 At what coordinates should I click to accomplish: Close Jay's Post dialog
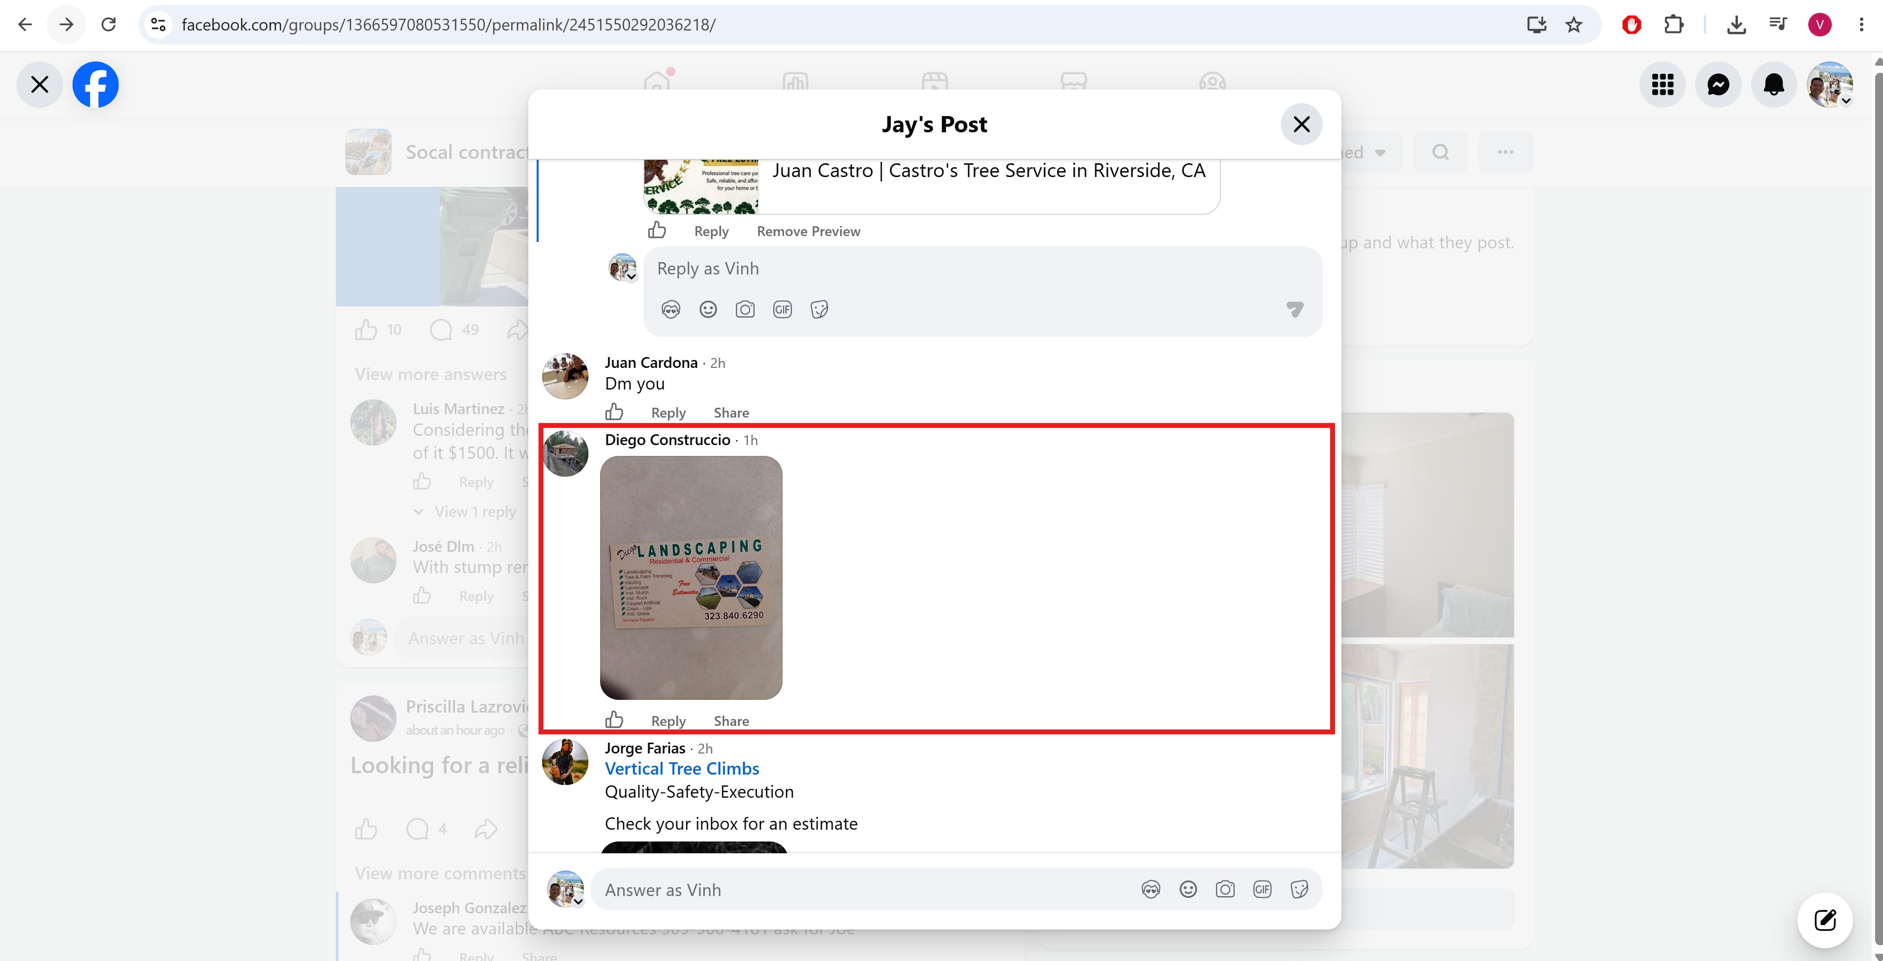pos(1301,124)
